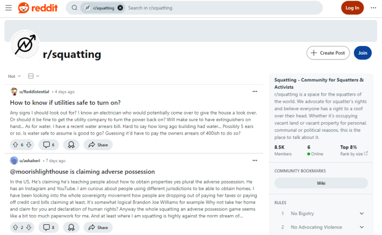
Task: Share the adverse possession post
Action: coord(98,227)
